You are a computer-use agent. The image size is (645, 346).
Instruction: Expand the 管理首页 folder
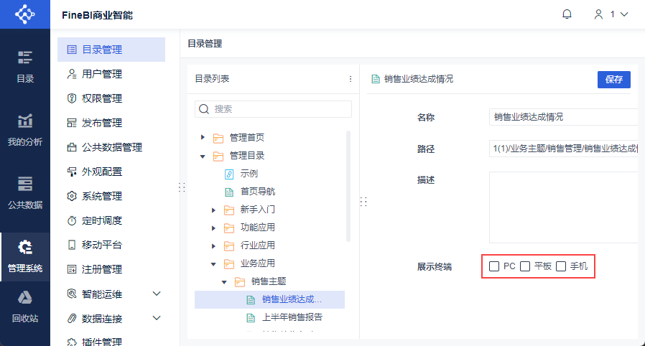[x=203, y=137]
